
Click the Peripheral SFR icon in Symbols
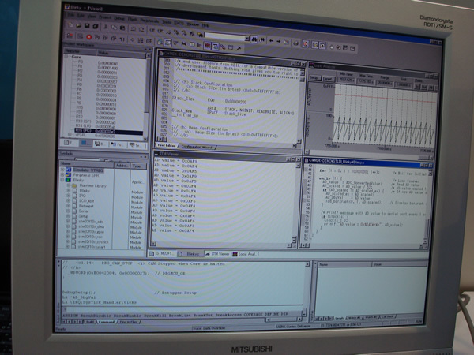tap(68, 175)
